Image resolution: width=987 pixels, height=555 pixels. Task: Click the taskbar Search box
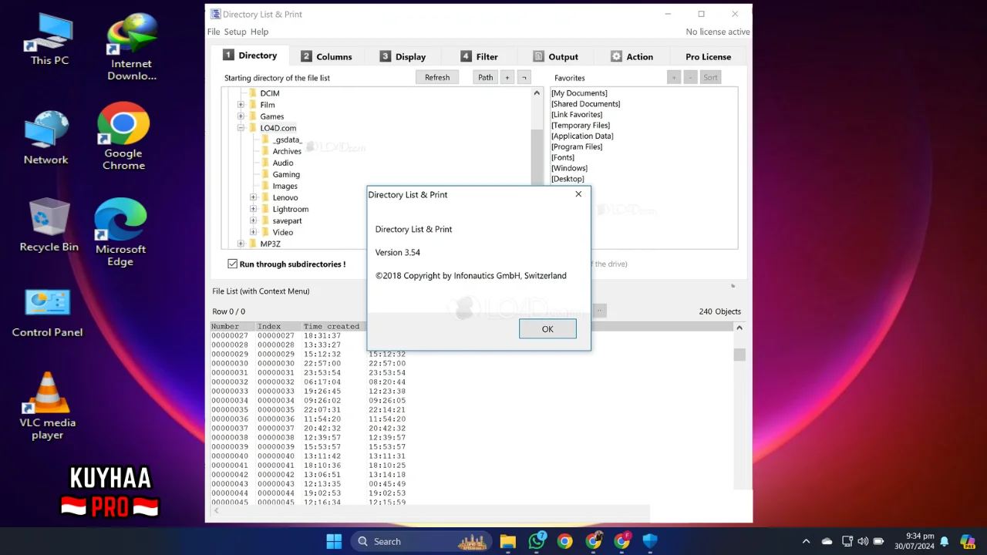click(x=422, y=541)
